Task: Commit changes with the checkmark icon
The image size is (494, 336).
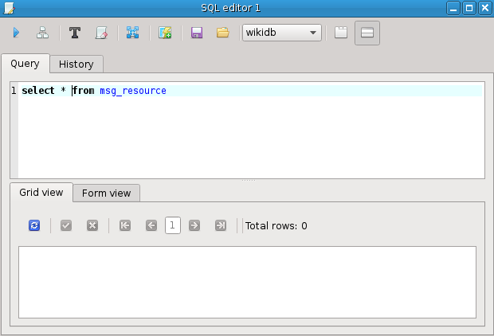Action: click(66, 225)
